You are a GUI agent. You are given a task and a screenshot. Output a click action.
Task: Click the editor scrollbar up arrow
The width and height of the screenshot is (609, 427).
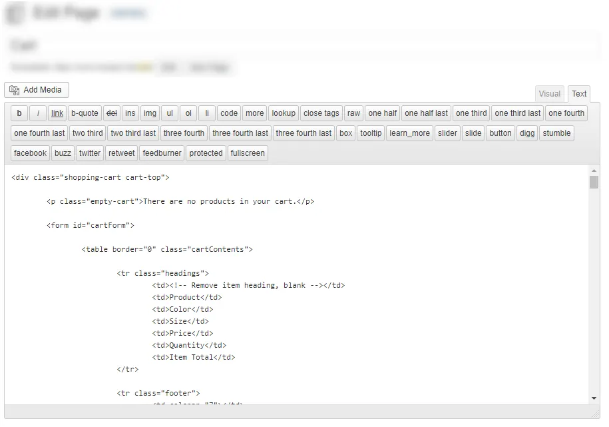point(594,171)
